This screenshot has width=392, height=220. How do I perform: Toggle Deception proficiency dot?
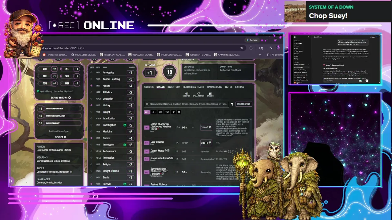[x=91, y=99]
